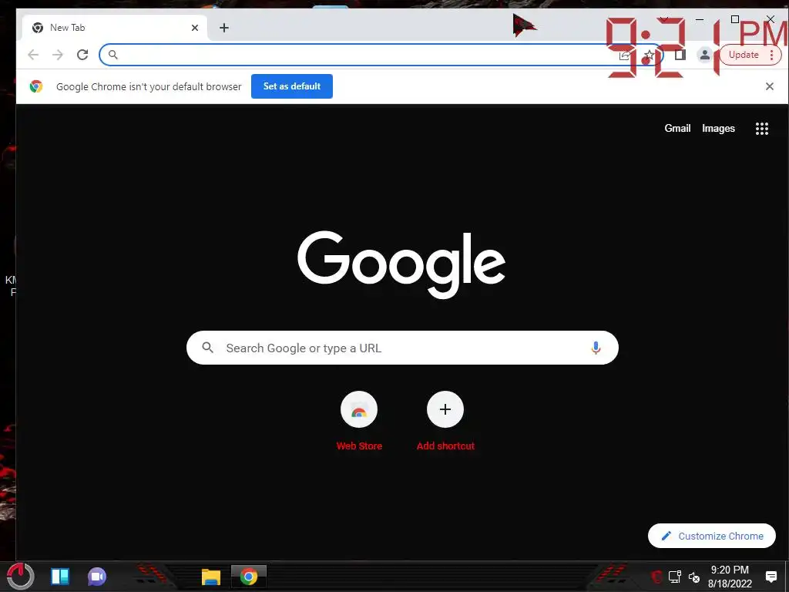
Task: Open Customize Chrome
Action: [711, 536]
